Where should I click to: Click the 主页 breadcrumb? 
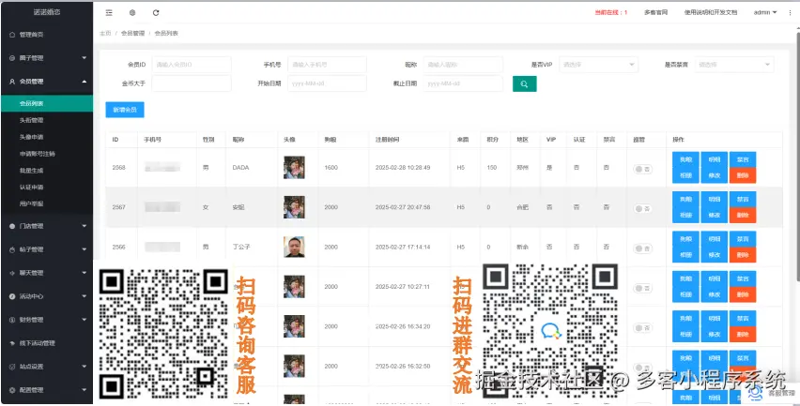coord(105,33)
